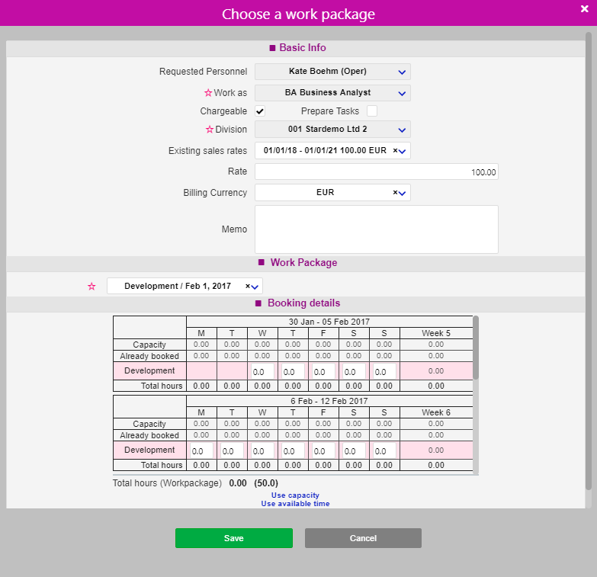The height and width of the screenshot is (577, 597).
Task: Edit Week 6 Monday Development hours
Action: 201,450
